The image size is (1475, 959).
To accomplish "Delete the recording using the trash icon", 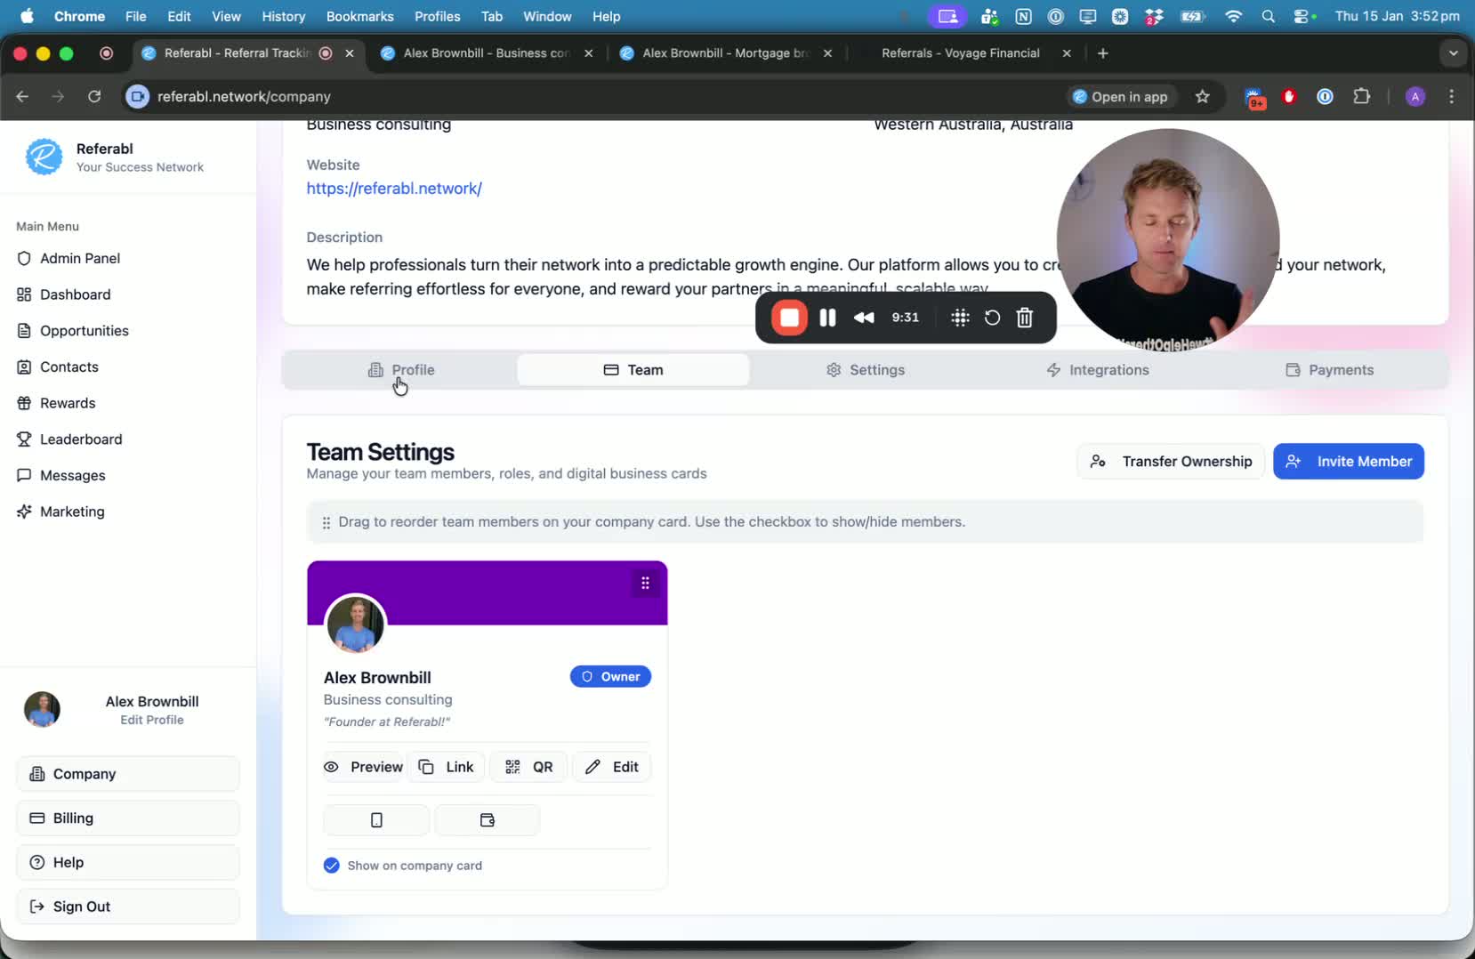I will pyautogui.click(x=1025, y=318).
